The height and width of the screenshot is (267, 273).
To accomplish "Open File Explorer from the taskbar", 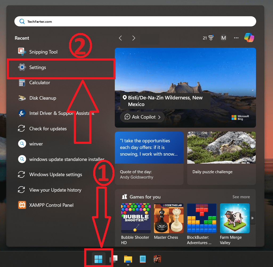I will click(128, 259).
